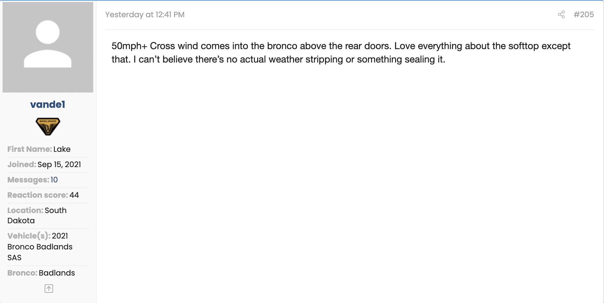
Task: Click the "Location:" label
Action: pyautogui.click(x=25, y=211)
